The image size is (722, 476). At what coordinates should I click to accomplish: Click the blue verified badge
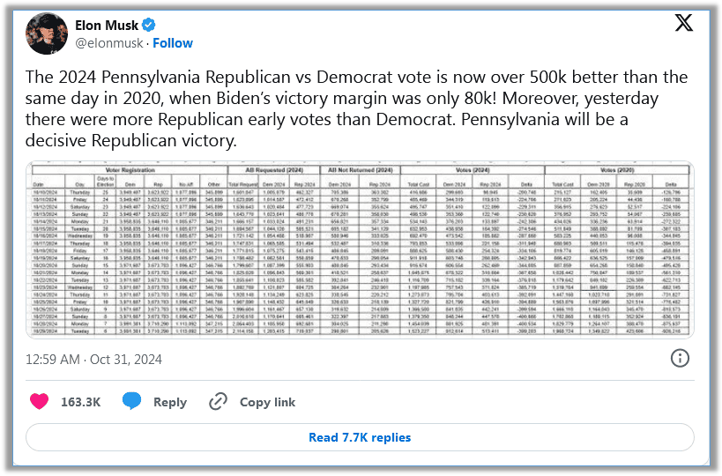coord(148,26)
